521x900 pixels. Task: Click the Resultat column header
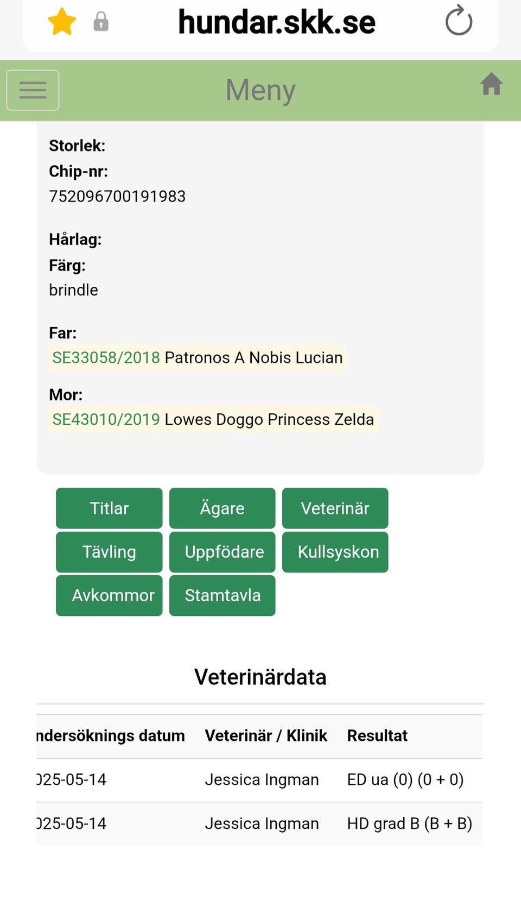tap(377, 735)
